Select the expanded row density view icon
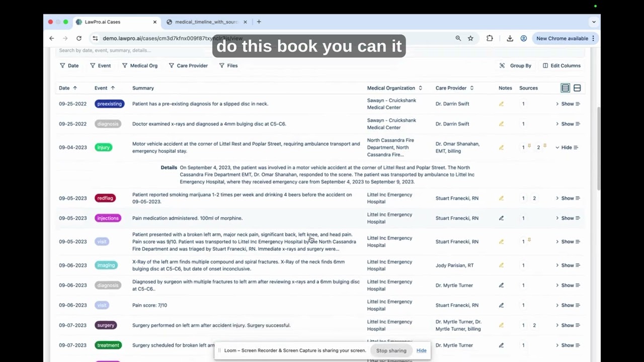Image resolution: width=644 pixels, height=362 pixels. [x=577, y=88]
